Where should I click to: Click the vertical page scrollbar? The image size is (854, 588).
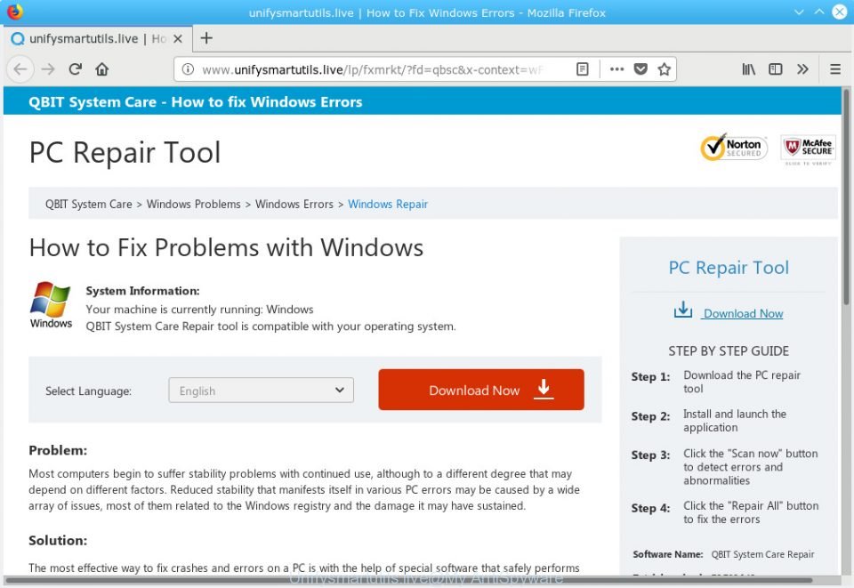pos(846,196)
